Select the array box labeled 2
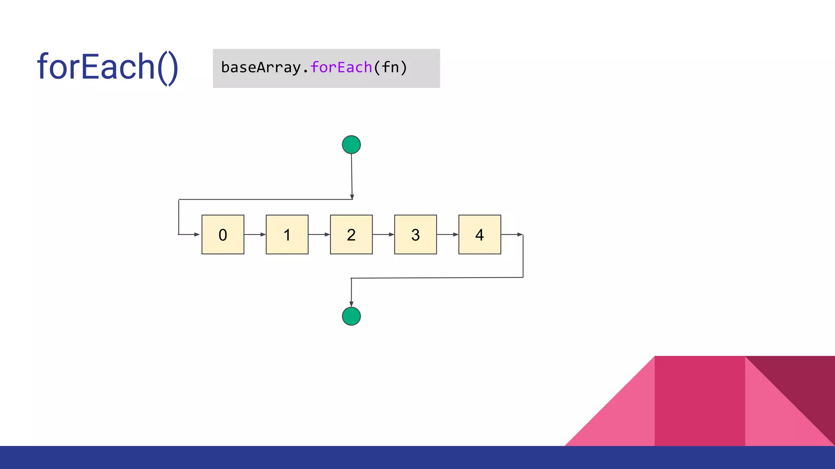This screenshot has width=835, height=469. coord(351,234)
